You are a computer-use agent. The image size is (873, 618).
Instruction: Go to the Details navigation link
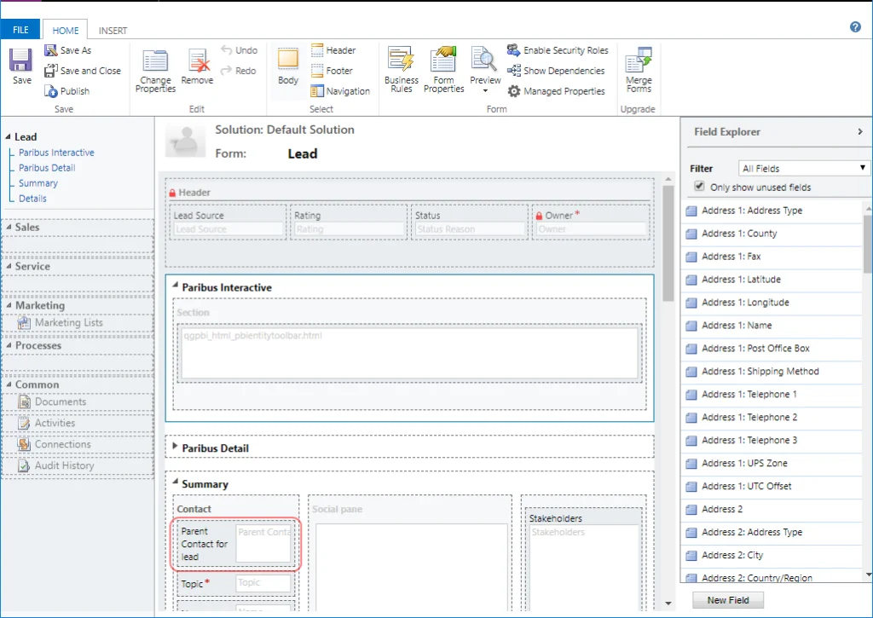click(x=32, y=199)
